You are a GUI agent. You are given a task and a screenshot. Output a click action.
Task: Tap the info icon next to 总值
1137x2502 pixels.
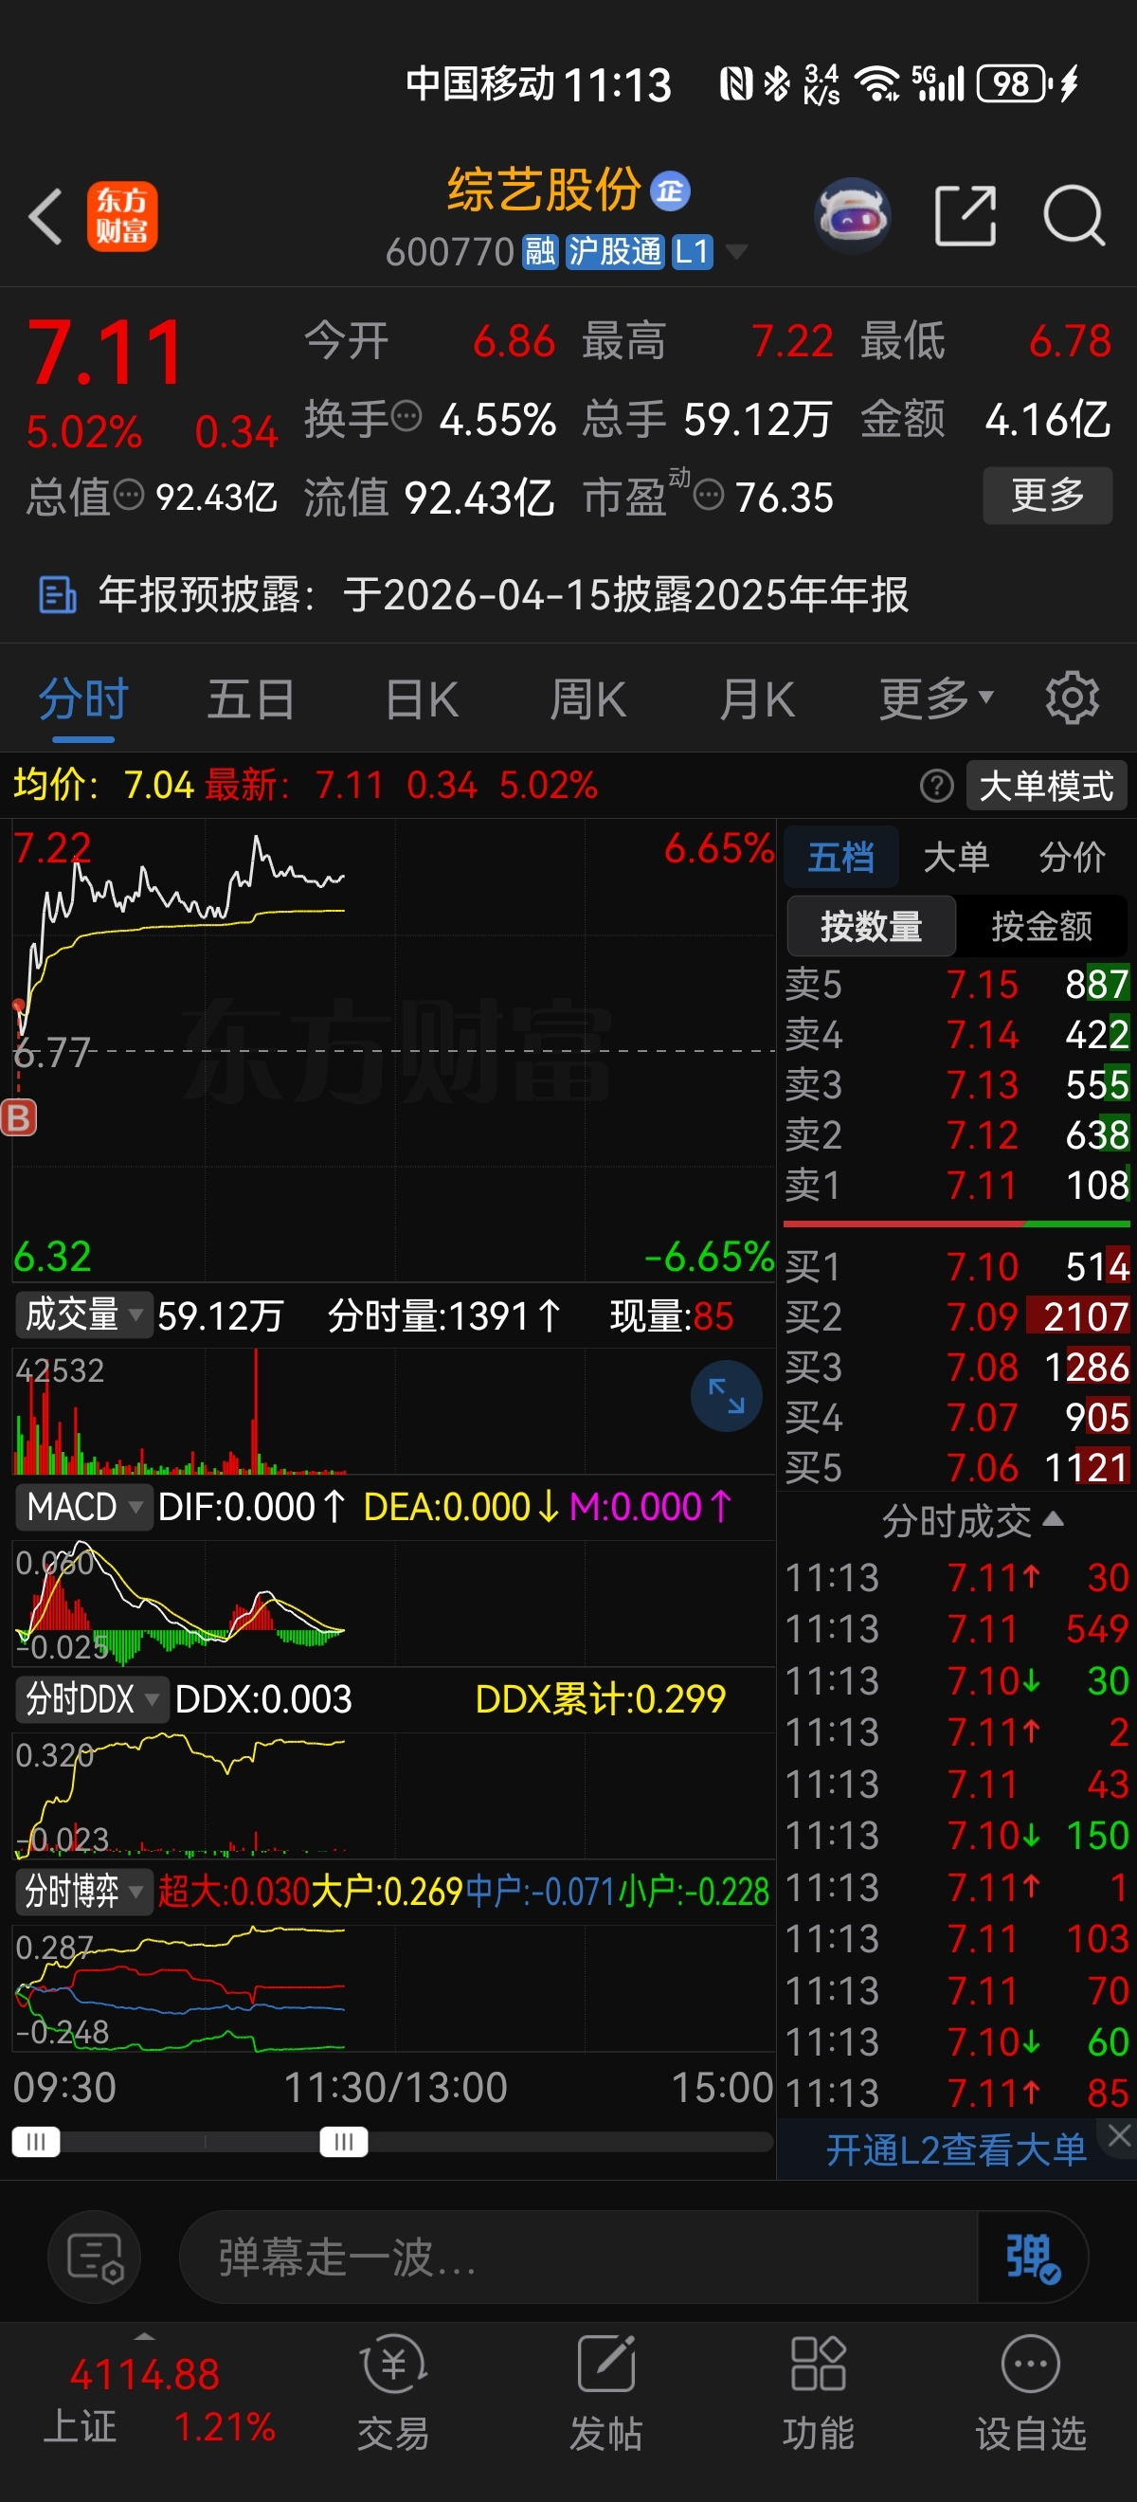[129, 496]
